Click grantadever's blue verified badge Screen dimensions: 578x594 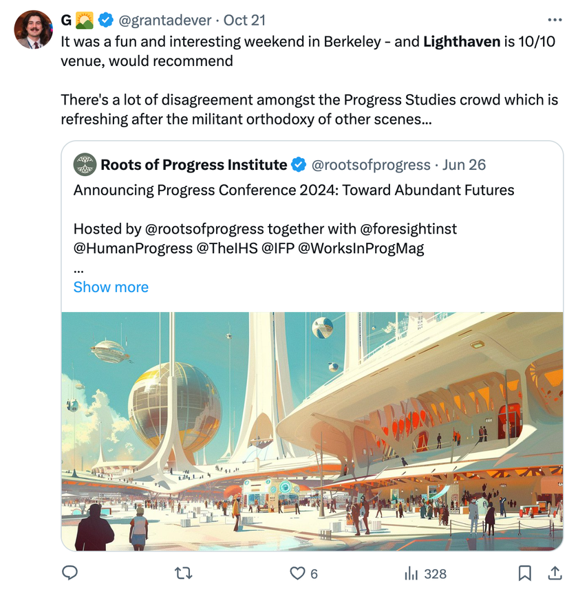point(106,20)
